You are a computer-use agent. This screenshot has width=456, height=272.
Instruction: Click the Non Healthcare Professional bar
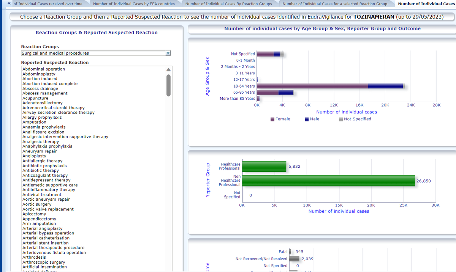[328, 181]
